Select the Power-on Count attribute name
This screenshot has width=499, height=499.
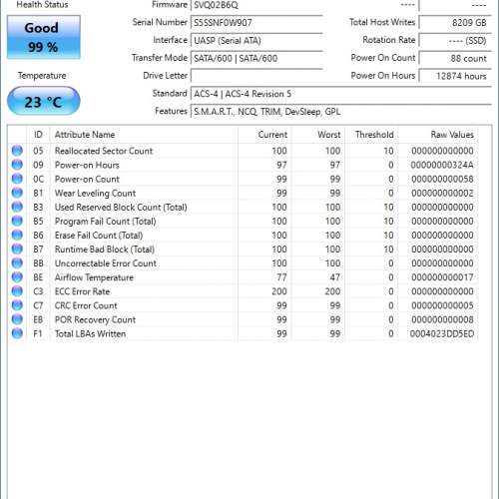(x=87, y=179)
